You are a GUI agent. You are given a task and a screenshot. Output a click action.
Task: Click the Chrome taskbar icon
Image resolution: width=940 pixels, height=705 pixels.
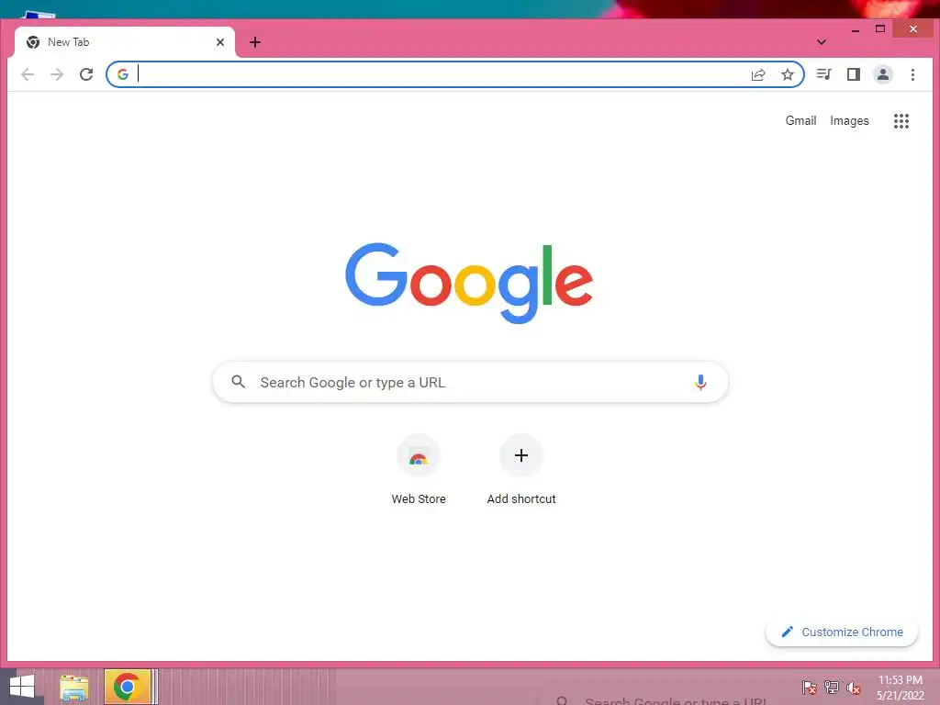(x=127, y=687)
